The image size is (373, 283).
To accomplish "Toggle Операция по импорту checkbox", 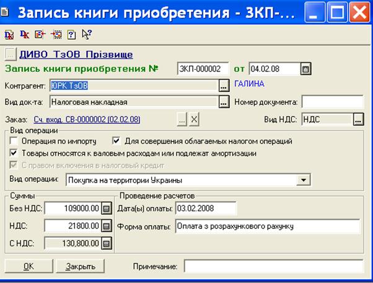I will tap(14, 141).
